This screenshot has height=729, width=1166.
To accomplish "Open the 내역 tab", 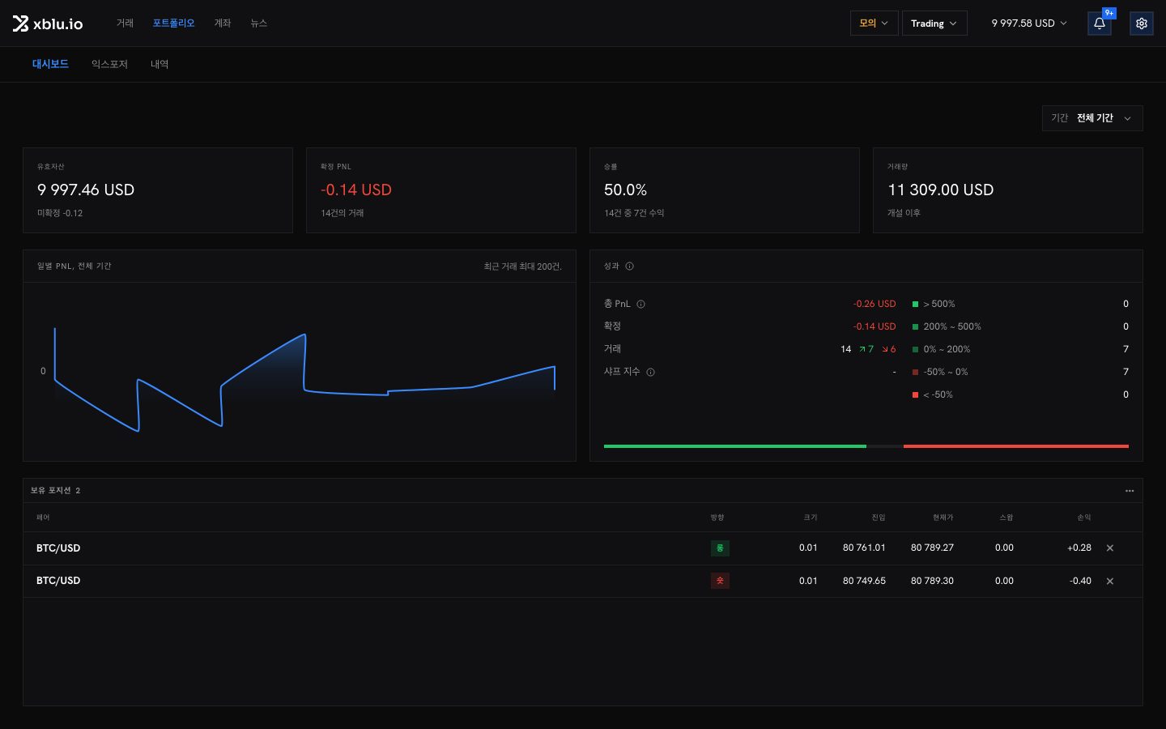I will [160, 64].
